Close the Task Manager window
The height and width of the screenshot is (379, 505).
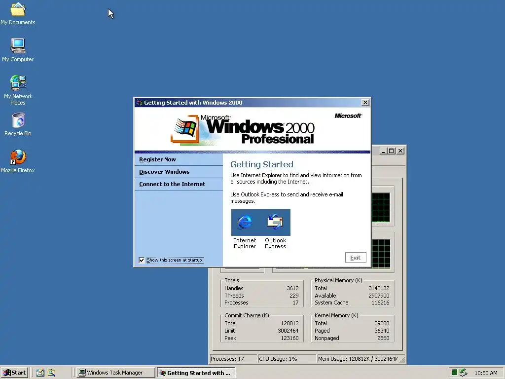pos(400,151)
